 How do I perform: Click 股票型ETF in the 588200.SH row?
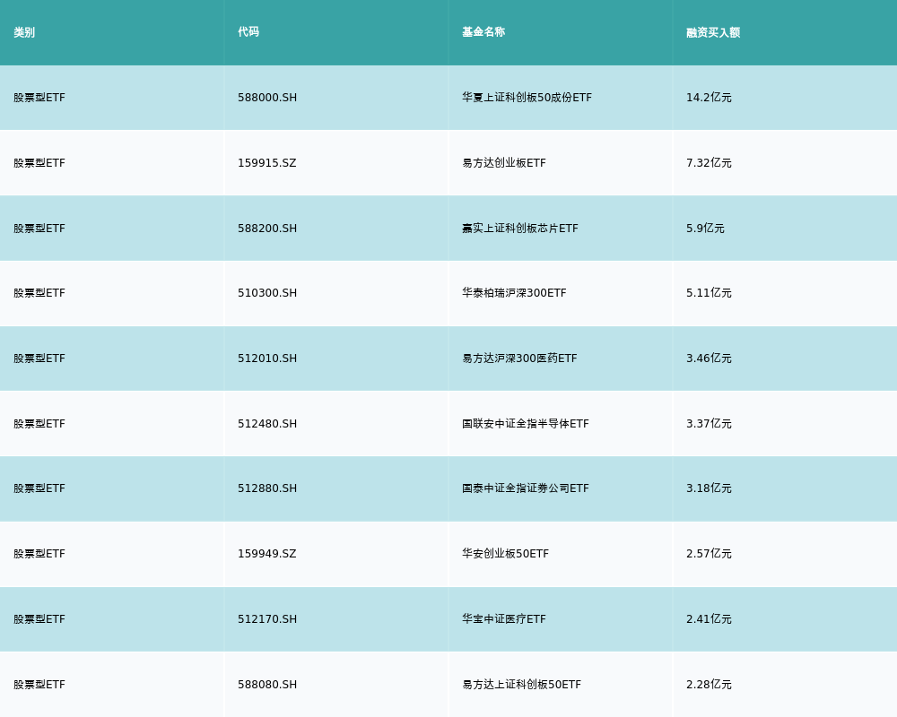pos(39,229)
